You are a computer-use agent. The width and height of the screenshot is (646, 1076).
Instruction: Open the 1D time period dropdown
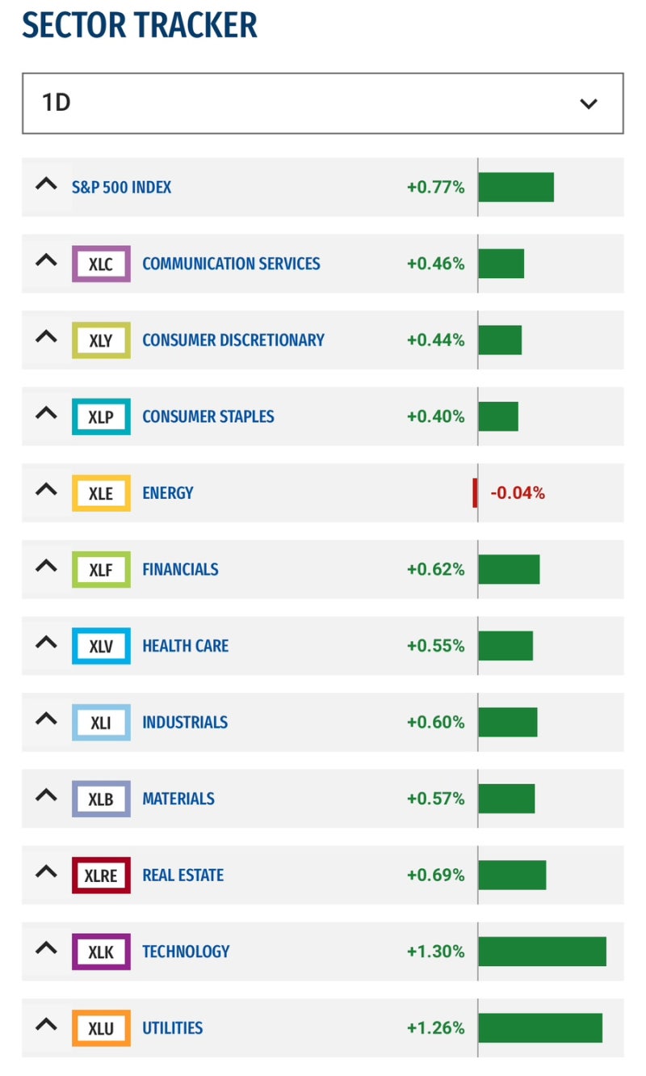[x=322, y=103]
